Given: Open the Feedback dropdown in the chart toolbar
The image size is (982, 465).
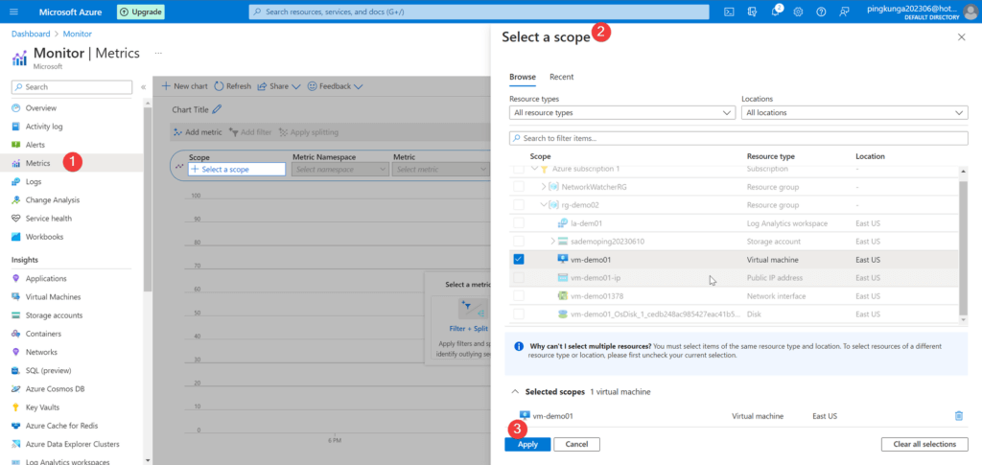Looking at the screenshot, I should pos(335,86).
